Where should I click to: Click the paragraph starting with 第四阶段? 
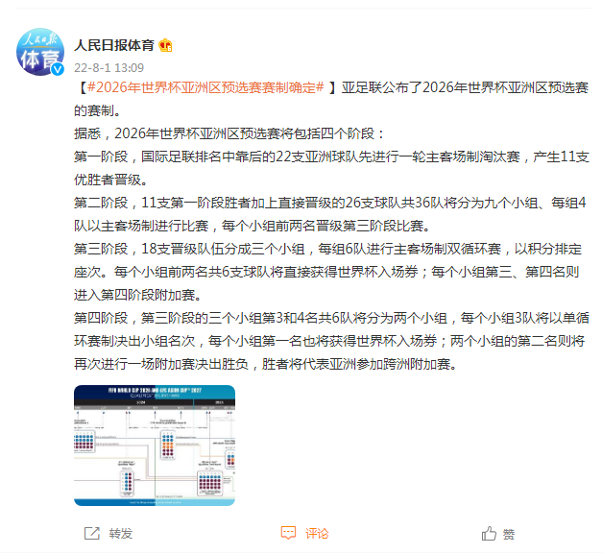coord(331,341)
